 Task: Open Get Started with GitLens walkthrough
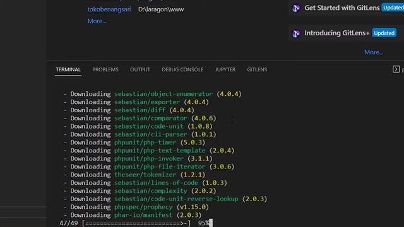pos(342,8)
